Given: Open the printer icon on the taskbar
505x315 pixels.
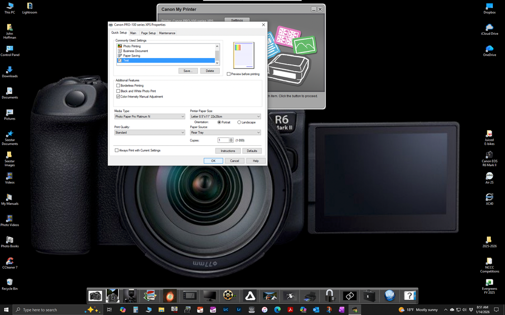Looking at the screenshot, I should coord(310,296).
